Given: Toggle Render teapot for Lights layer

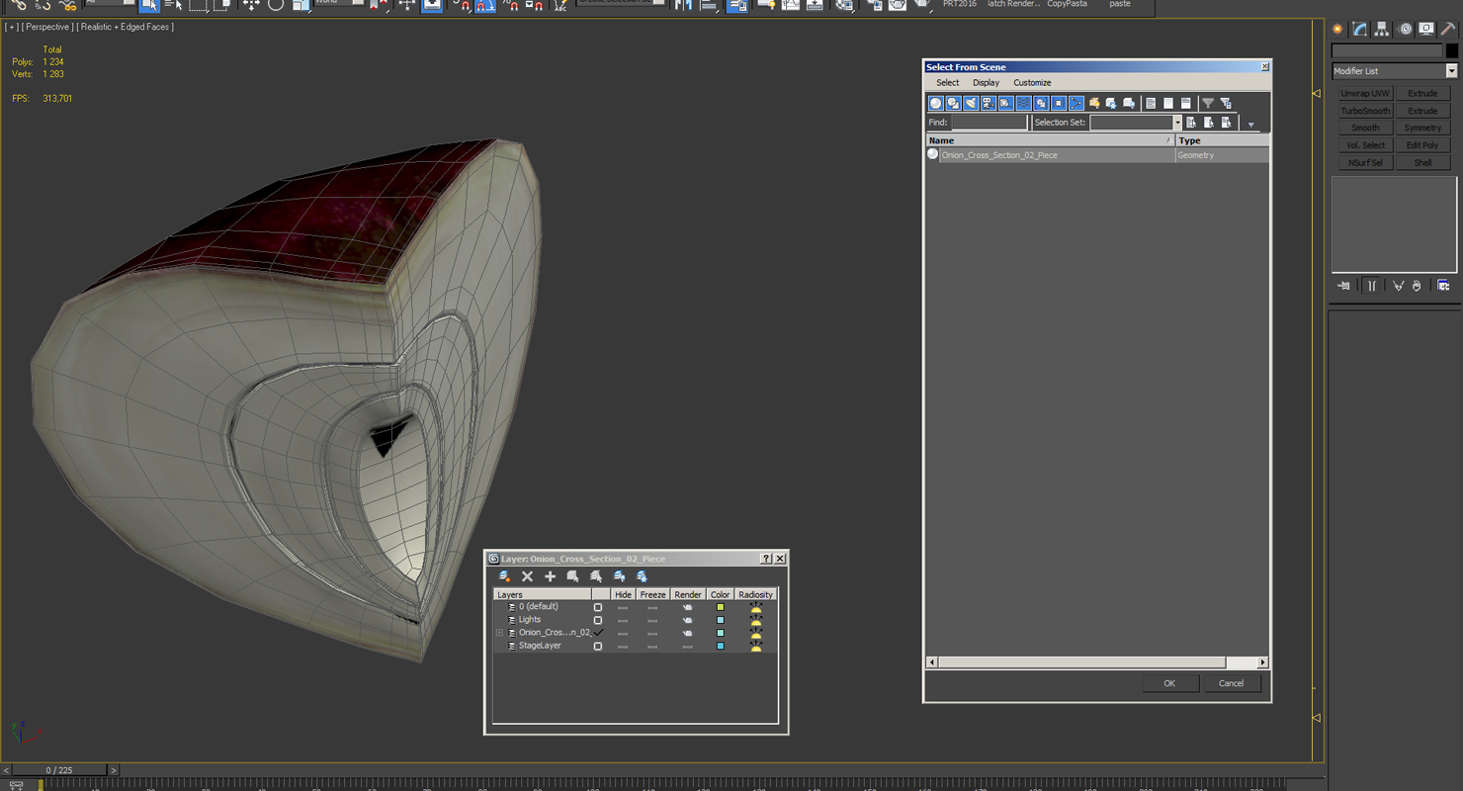Looking at the screenshot, I should 687,620.
